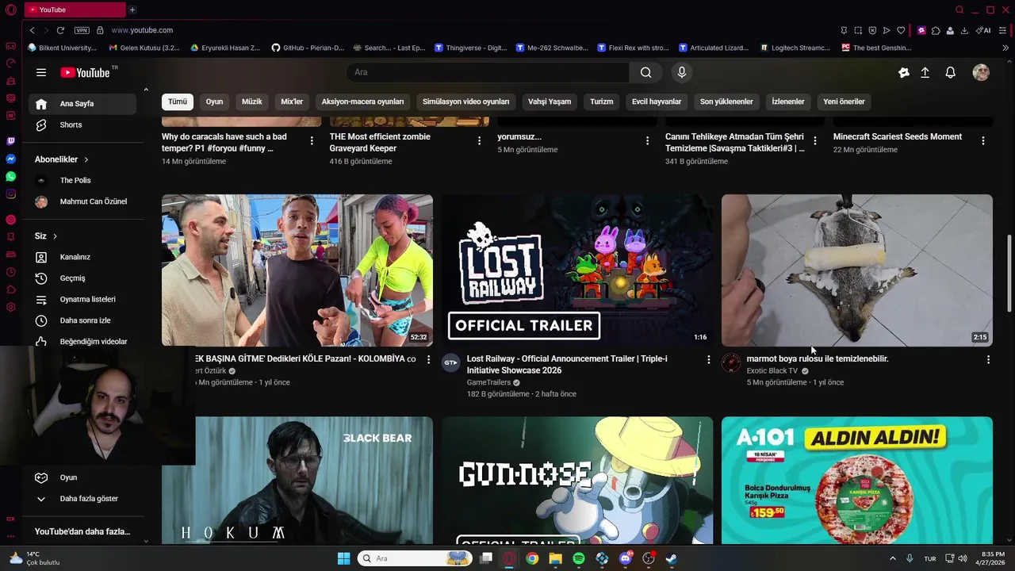Open the GameTrailers channel link
The width and height of the screenshot is (1015, 571).
[488, 382]
